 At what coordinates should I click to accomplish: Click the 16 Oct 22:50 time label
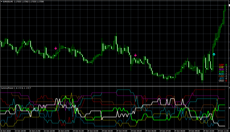click(x=49, y=131)
